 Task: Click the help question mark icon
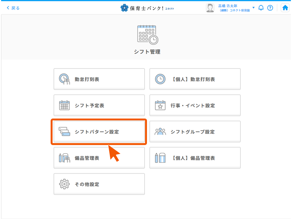270,8
